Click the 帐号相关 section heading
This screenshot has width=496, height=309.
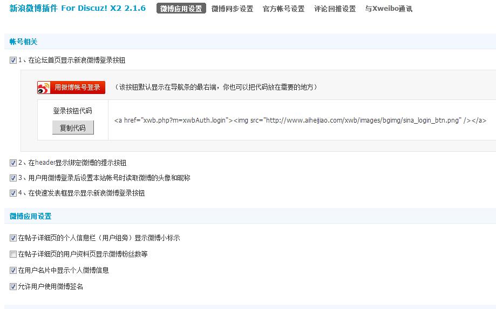coord(23,42)
